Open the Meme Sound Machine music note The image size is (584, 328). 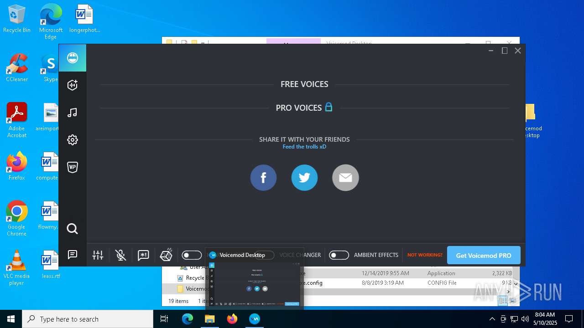click(73, 113)
